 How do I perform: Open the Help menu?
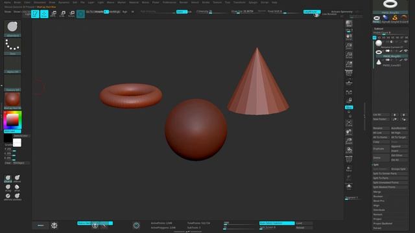tap(274, 3)
